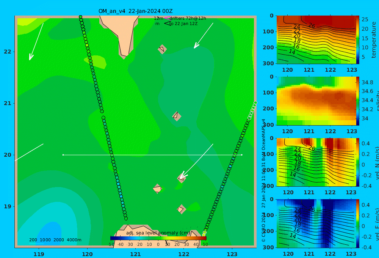Click topmost white circle of eastern drifter track

click(x=255, y=103)
